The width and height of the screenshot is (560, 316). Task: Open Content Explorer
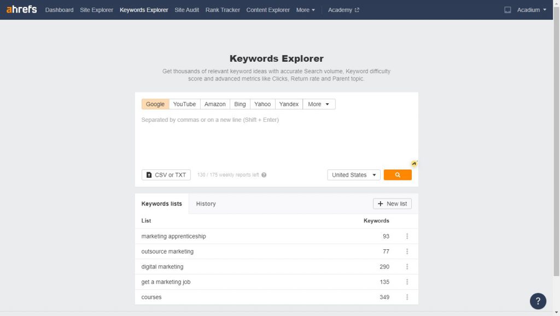click(268, 10)
